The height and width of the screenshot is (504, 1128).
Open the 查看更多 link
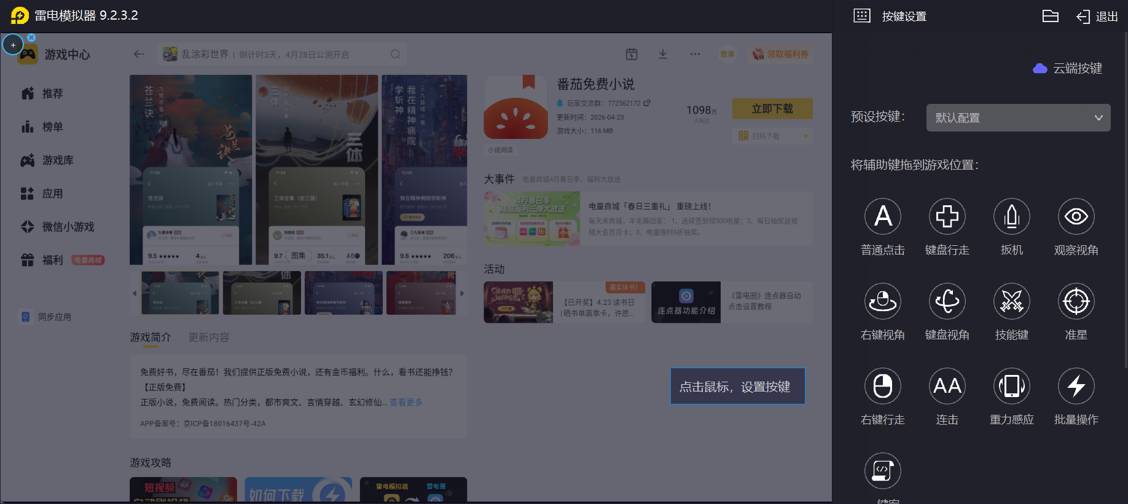tap(406, 402)
